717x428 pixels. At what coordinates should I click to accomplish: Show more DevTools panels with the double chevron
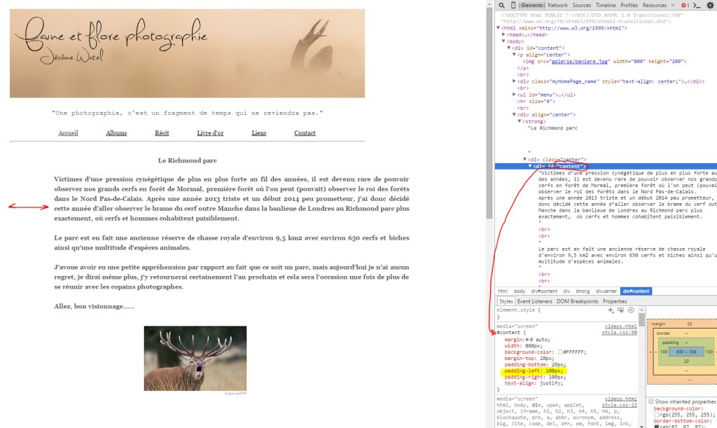point(673,5)
